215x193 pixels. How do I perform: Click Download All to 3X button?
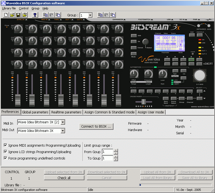click(195, 172)
